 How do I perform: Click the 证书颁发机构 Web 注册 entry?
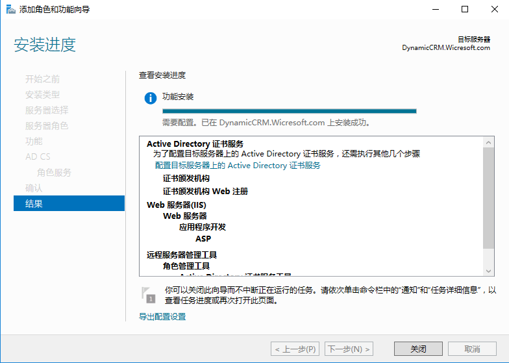pos(205,191)
